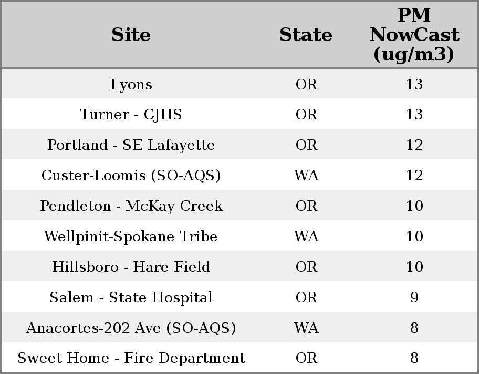Click the PM value 9 for Salem
This screenshot has width=479, height=374.
point(414,298)
